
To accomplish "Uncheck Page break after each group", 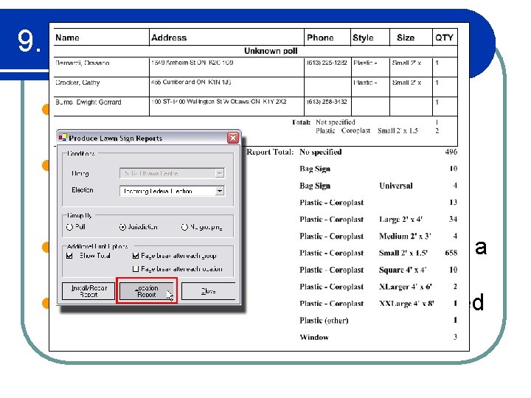I will click(x=136, y=256).
